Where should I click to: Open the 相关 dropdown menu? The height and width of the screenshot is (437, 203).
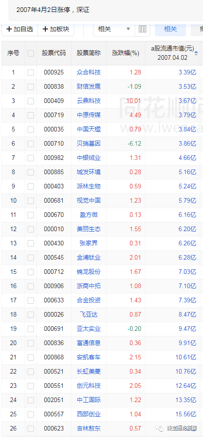(114, 29)
